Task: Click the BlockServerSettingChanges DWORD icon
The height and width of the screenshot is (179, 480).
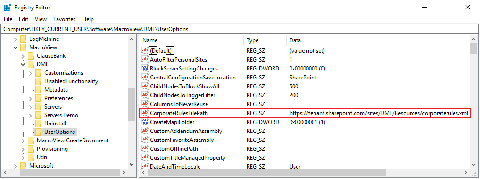Action: pos(145,69)
